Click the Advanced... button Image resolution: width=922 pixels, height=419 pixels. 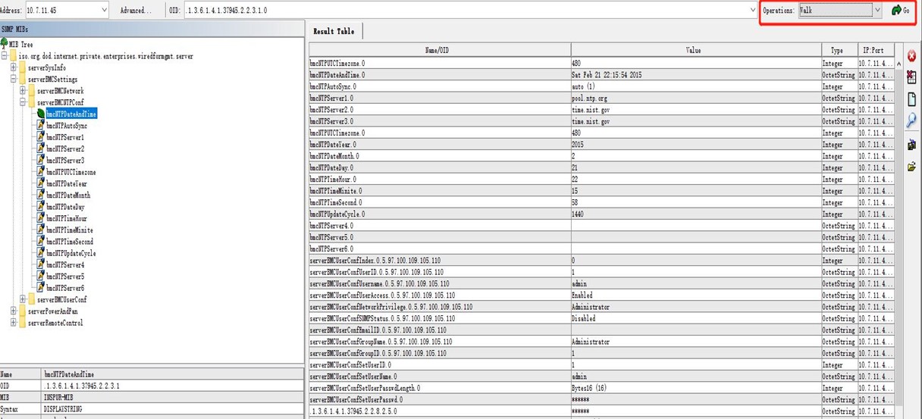(x=136, y=11)
